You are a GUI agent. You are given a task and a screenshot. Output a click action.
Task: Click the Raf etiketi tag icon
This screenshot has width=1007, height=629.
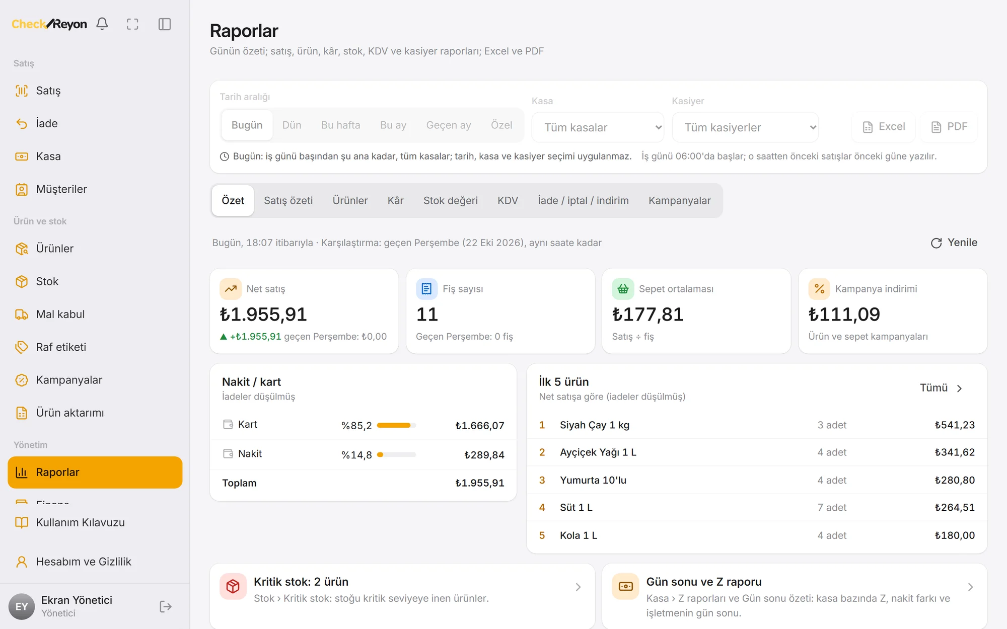tap(22, 347)
